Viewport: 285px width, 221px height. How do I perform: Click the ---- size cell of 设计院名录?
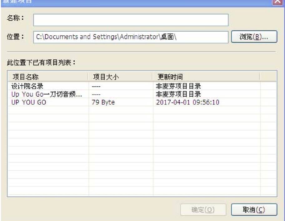(x=96, y=86)
